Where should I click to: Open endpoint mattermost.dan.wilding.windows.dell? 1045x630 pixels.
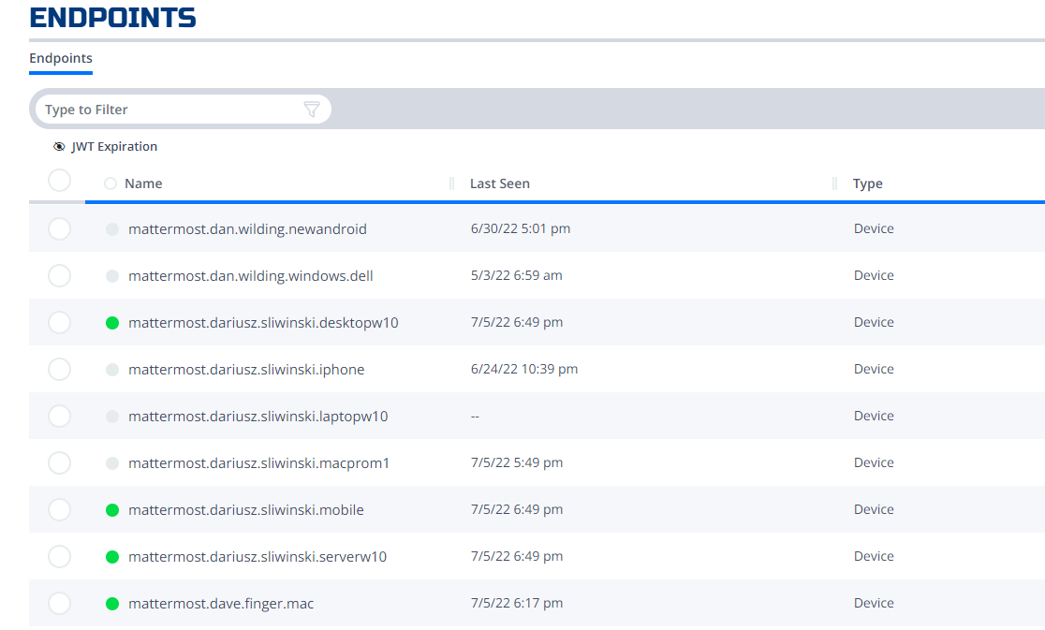click(251, 276)
